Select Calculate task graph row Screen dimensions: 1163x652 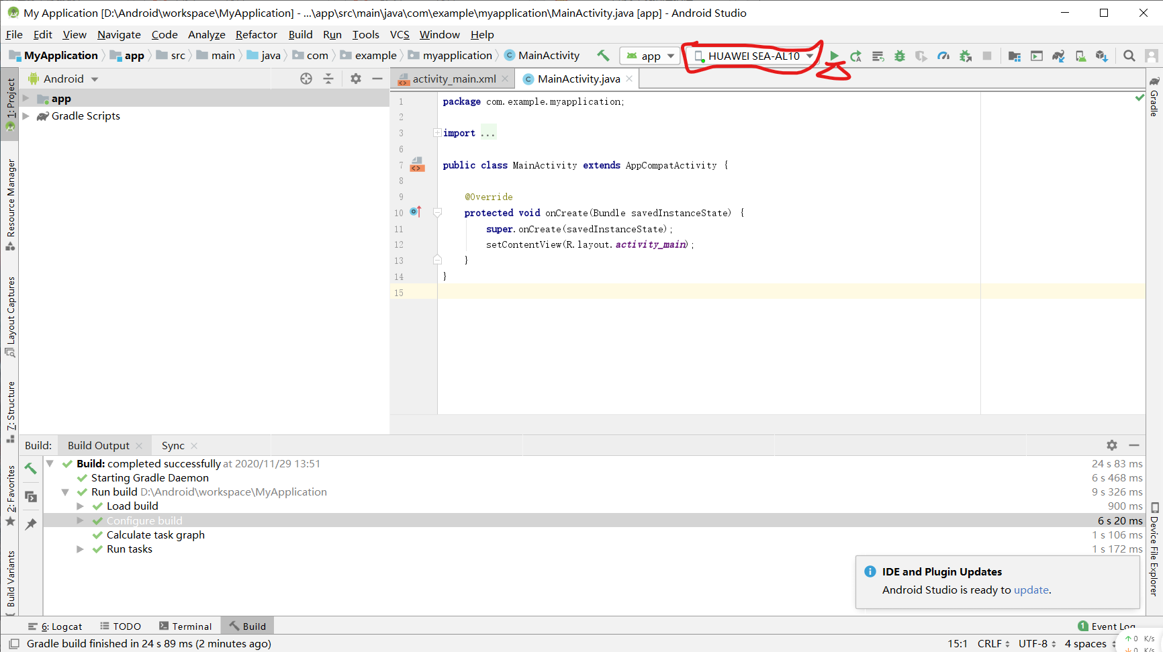[x=593, y=535]
